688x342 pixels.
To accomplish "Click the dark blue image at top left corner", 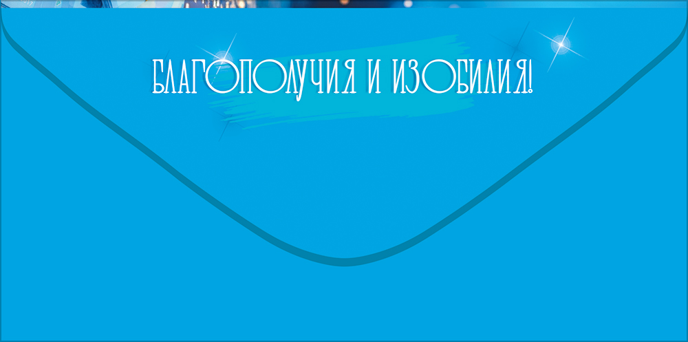I will (x=21, y=3).
